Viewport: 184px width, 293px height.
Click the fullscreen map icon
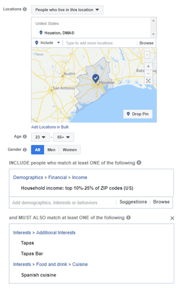coord(148,81)
